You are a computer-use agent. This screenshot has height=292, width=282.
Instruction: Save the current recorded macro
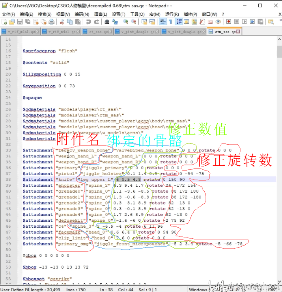[260, 22]
